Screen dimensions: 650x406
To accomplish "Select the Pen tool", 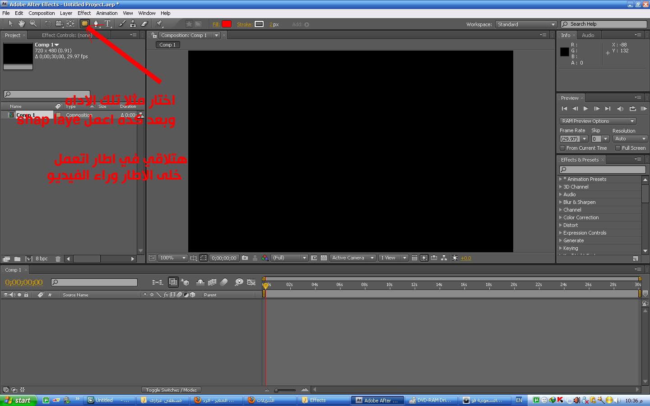I will click(x=96, y=23).
